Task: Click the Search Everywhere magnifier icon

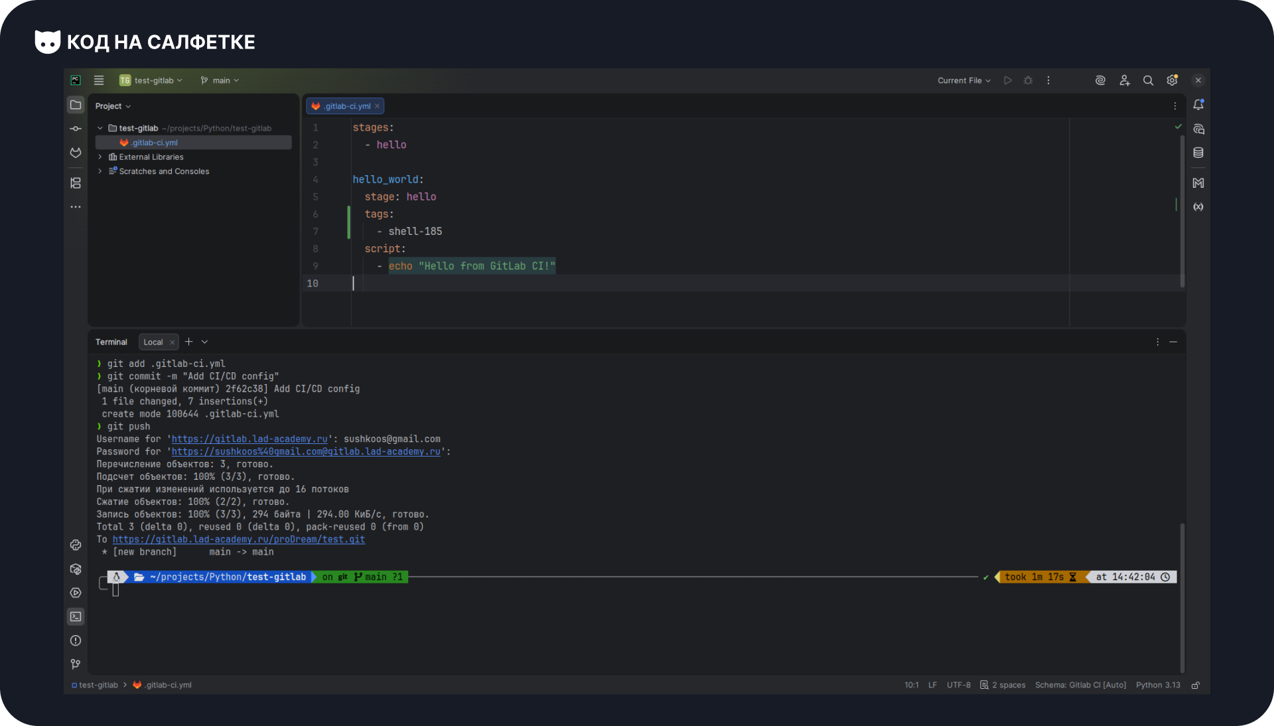Action: (x=1148, y=80)
